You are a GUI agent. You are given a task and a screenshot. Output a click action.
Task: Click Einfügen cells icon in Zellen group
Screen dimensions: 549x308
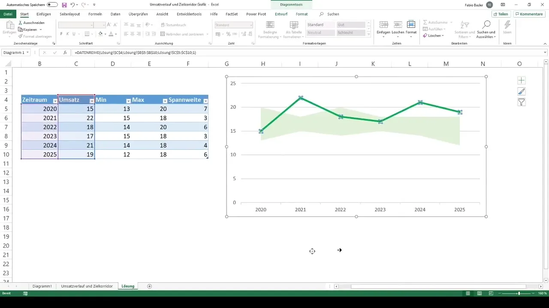coord(384,24)
